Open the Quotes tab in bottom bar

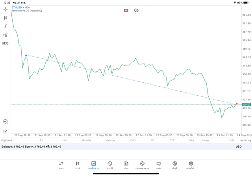pyautogui.click(x=61, y=165)
